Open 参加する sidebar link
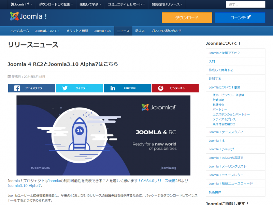This screenshot has width=273, height=205. click(x=215, y=79)
